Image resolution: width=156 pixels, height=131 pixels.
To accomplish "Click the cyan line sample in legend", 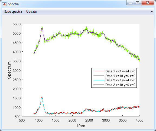I will click(x=99, y=80).
